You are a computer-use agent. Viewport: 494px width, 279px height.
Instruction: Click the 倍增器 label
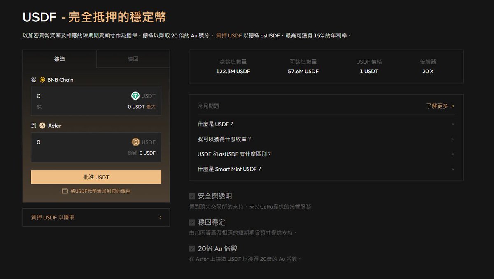(428, 62)
